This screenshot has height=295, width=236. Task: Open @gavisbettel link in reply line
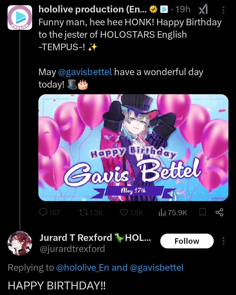pyautogui.click(x=157, y=268)
